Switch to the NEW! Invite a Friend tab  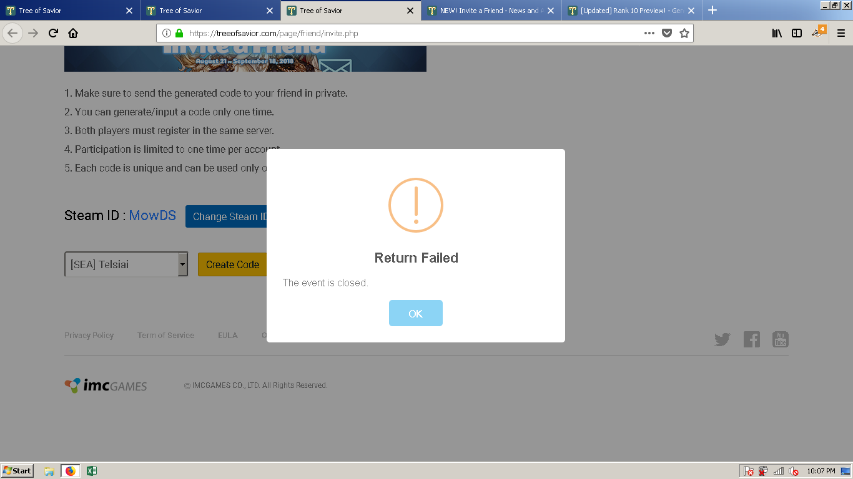pos(489,11)
